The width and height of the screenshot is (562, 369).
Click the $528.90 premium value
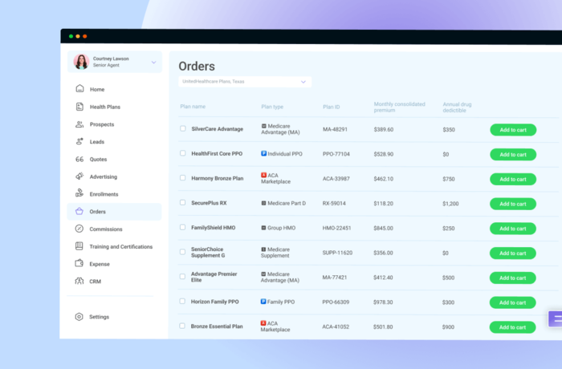pyautogui.click(x=384, y=154)
